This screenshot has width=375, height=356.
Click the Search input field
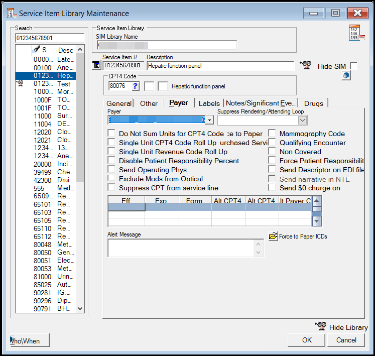coord(50,38)
